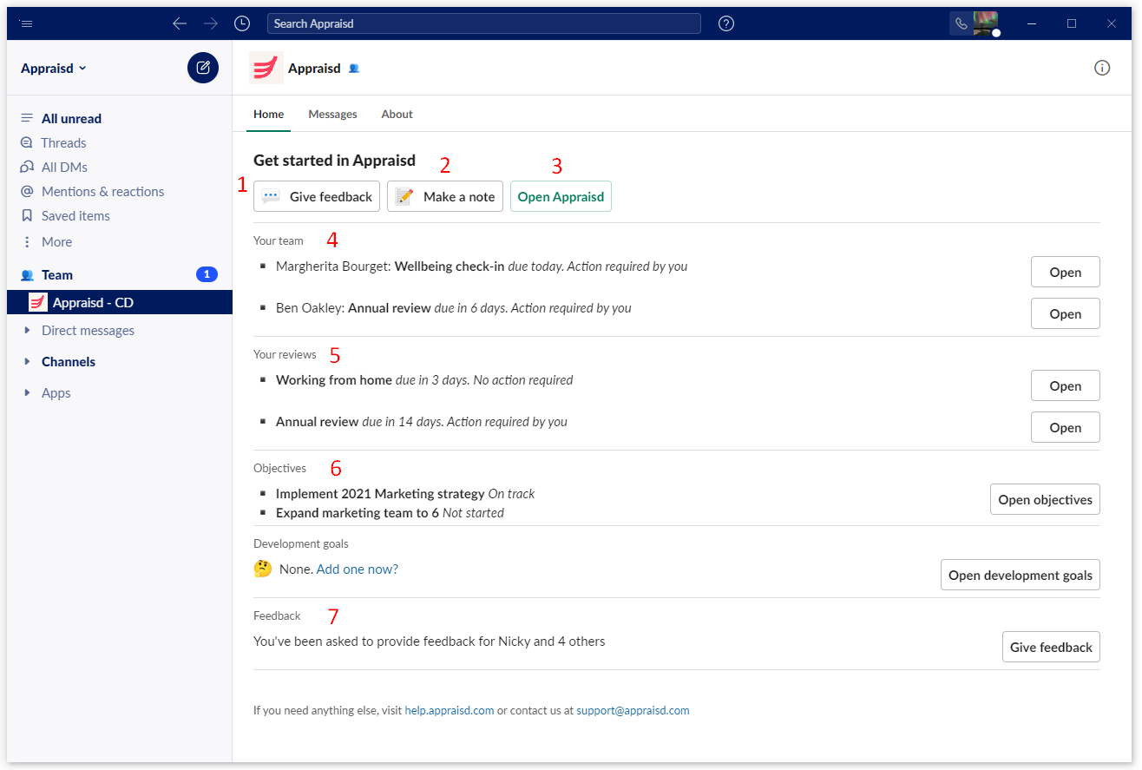
Task: Click the unread badge on Team
Action: [x=207, y=274]
